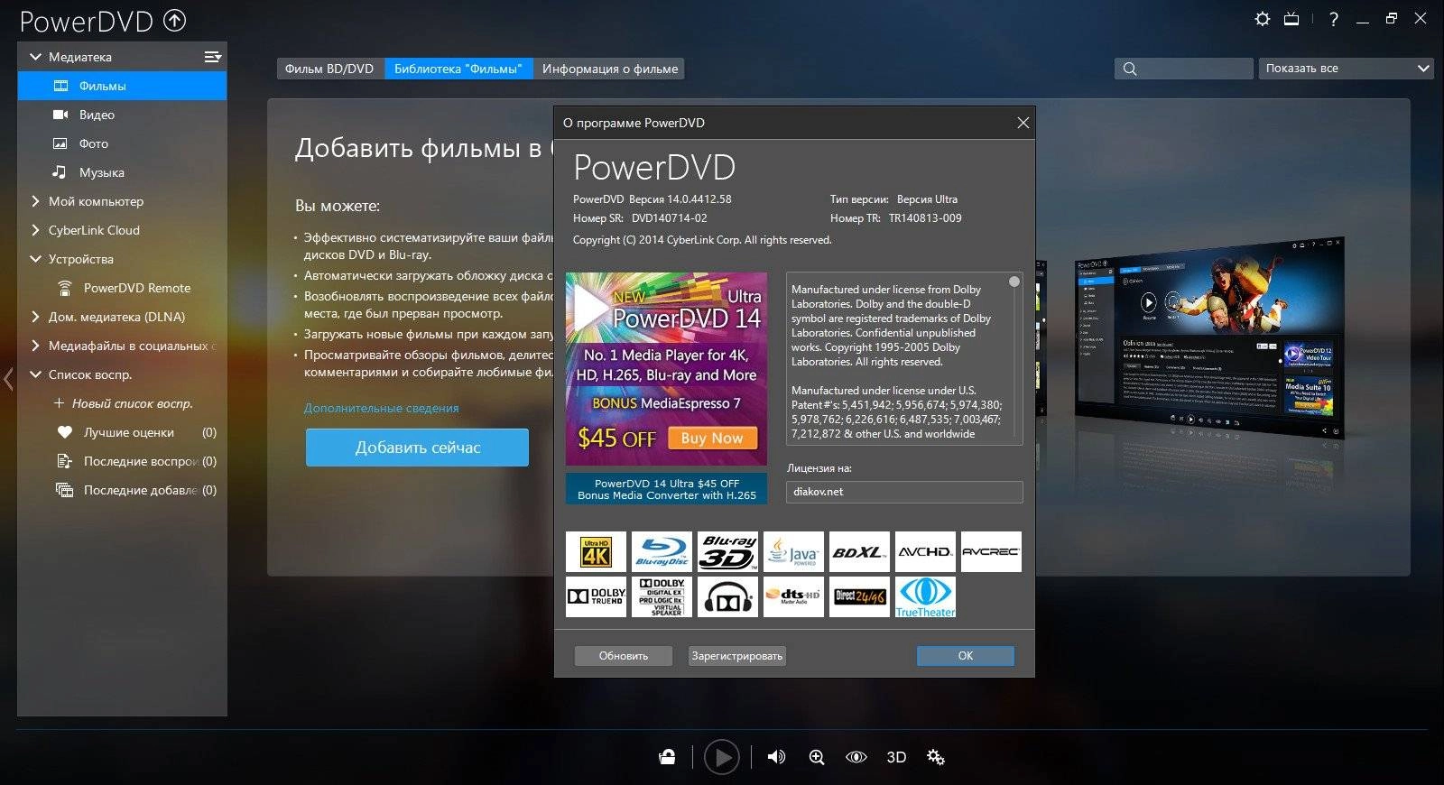Viewport: 1444px width, 785px height.
Task: Collapse sidebar with left edge arrow
Action: [x=8, y=379]
